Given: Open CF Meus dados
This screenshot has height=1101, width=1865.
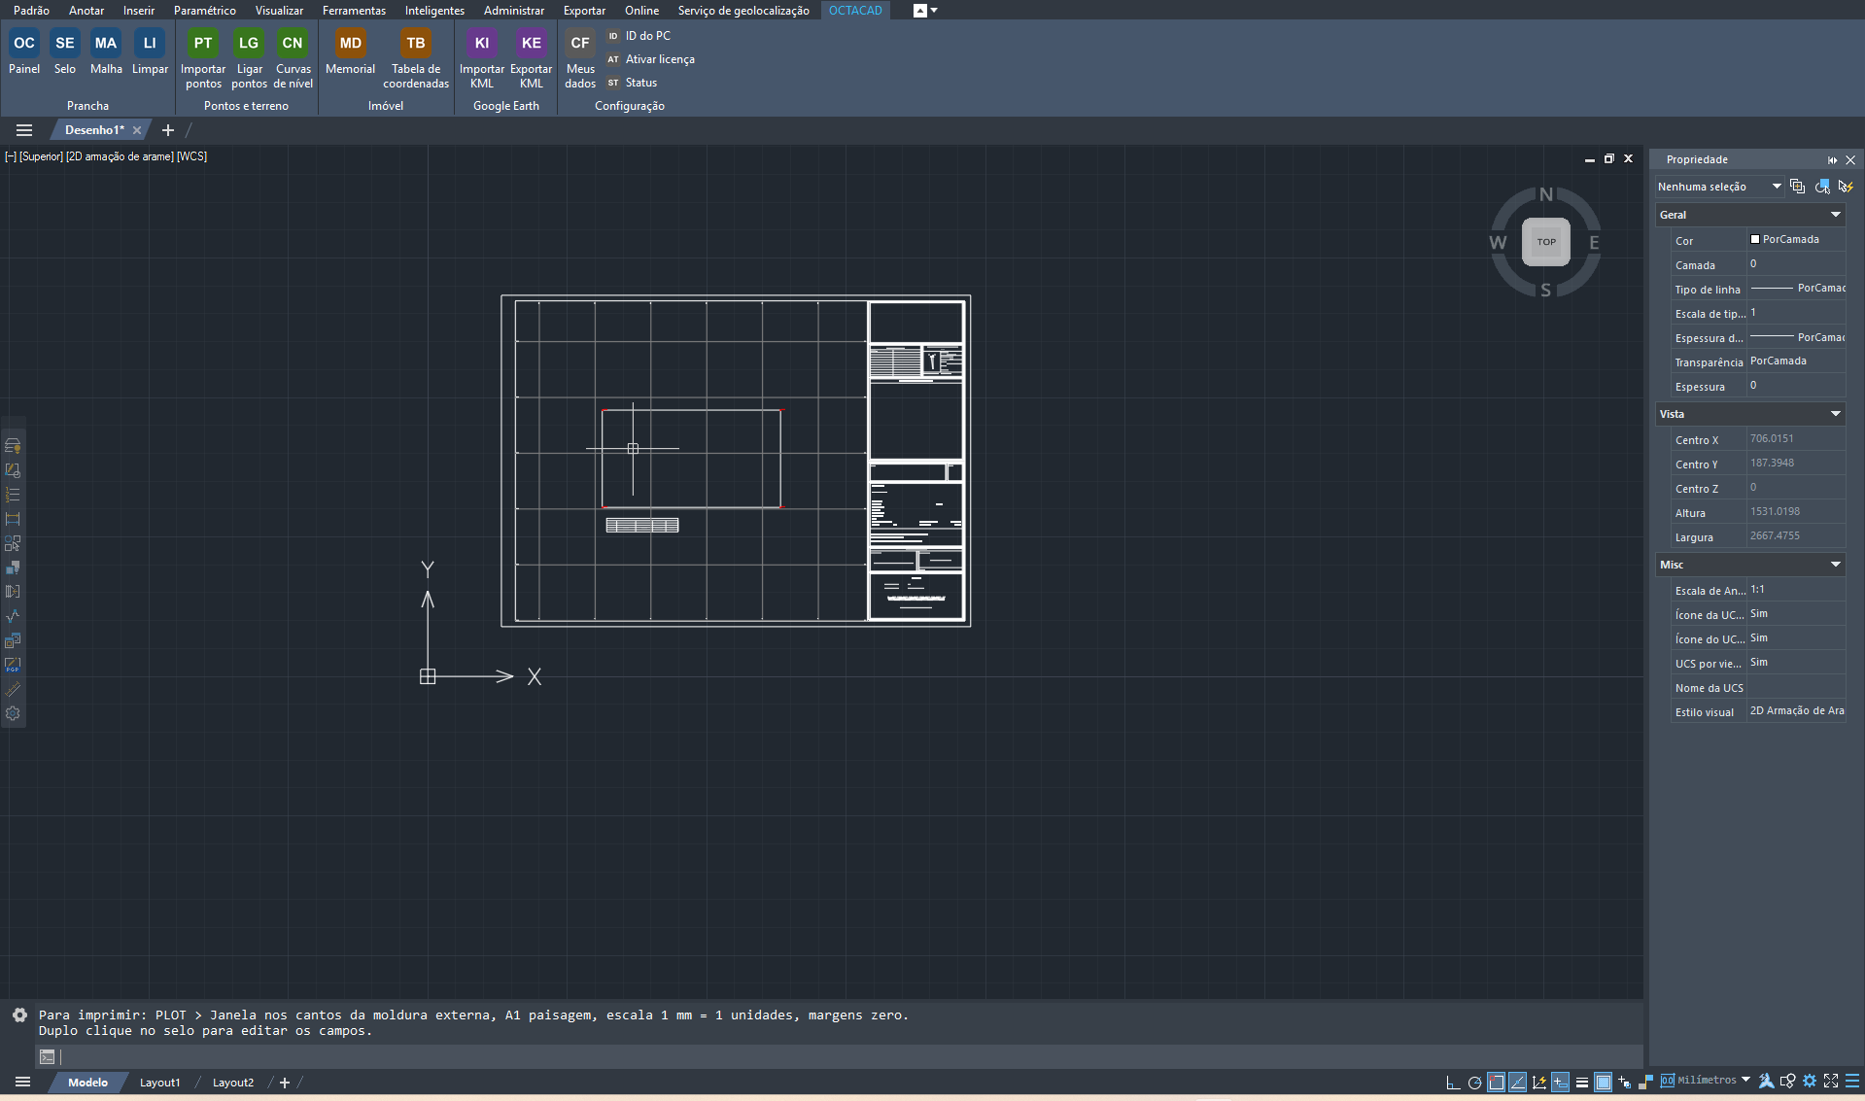Looking at the screenshot, I should (x=580, y=58).
